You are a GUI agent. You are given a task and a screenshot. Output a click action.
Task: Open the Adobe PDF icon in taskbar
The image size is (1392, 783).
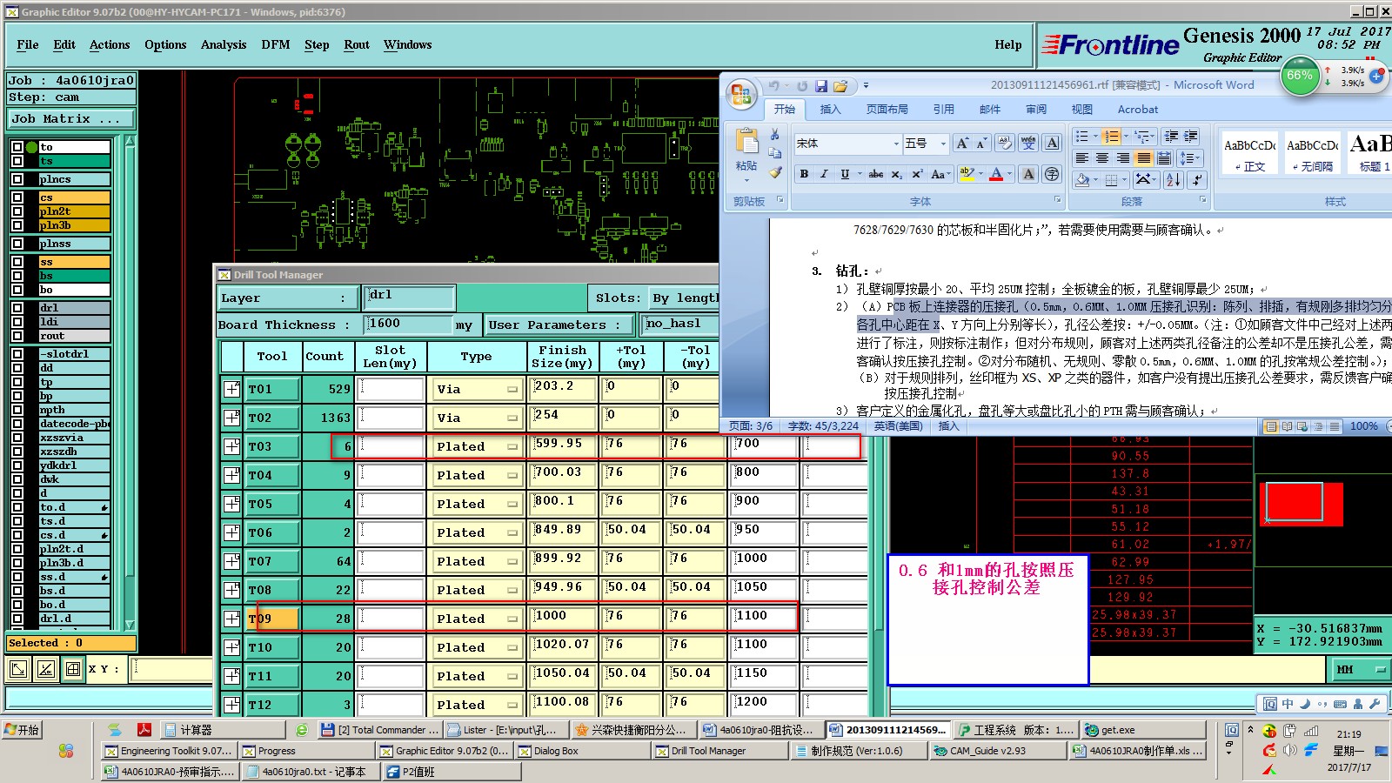click(x=144, y=730)
